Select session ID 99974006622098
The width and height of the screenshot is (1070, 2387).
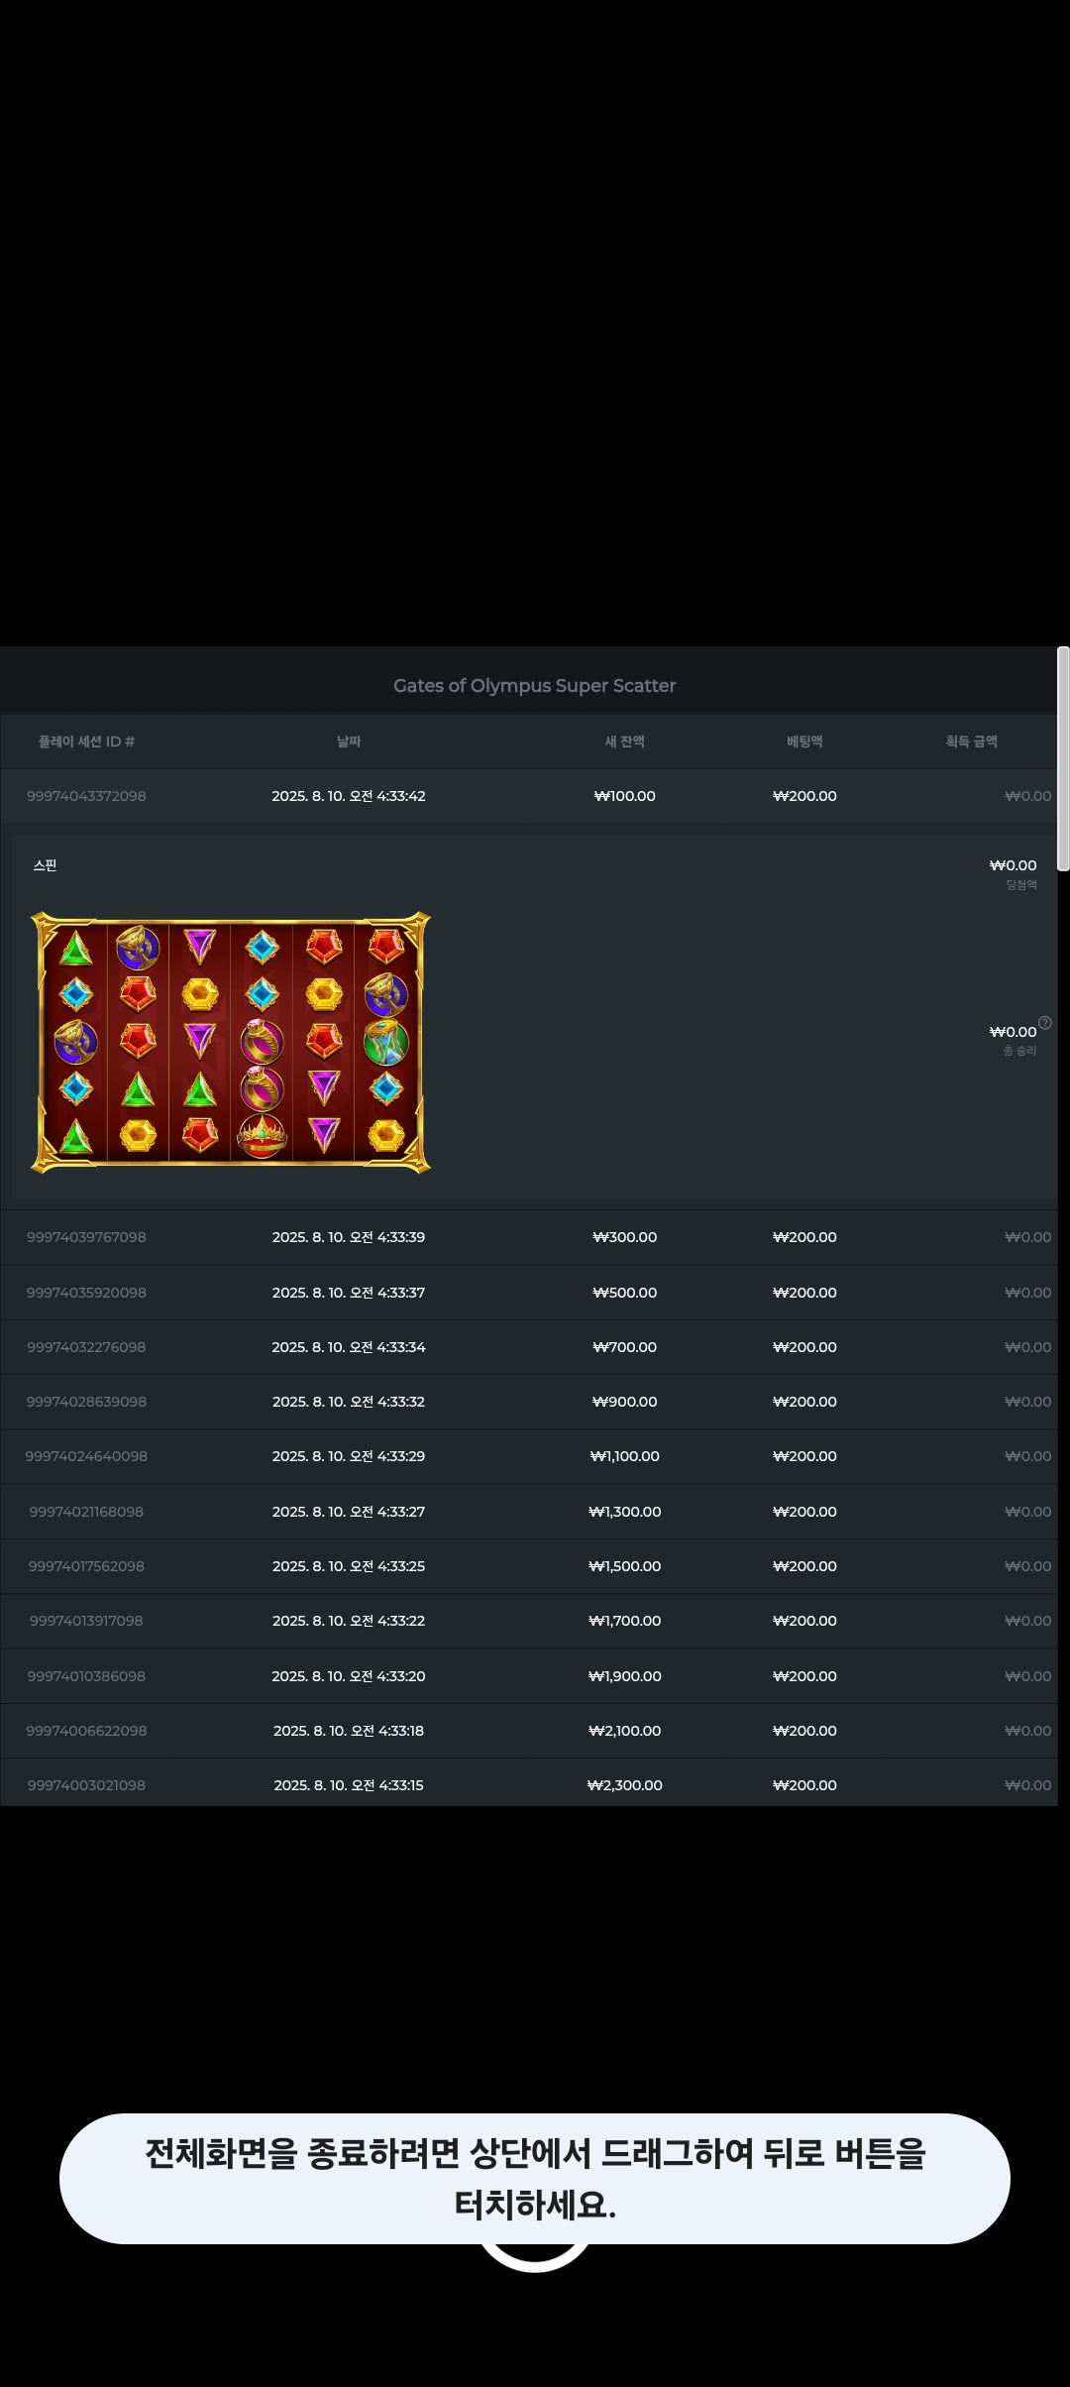(x=86, y=1731)
